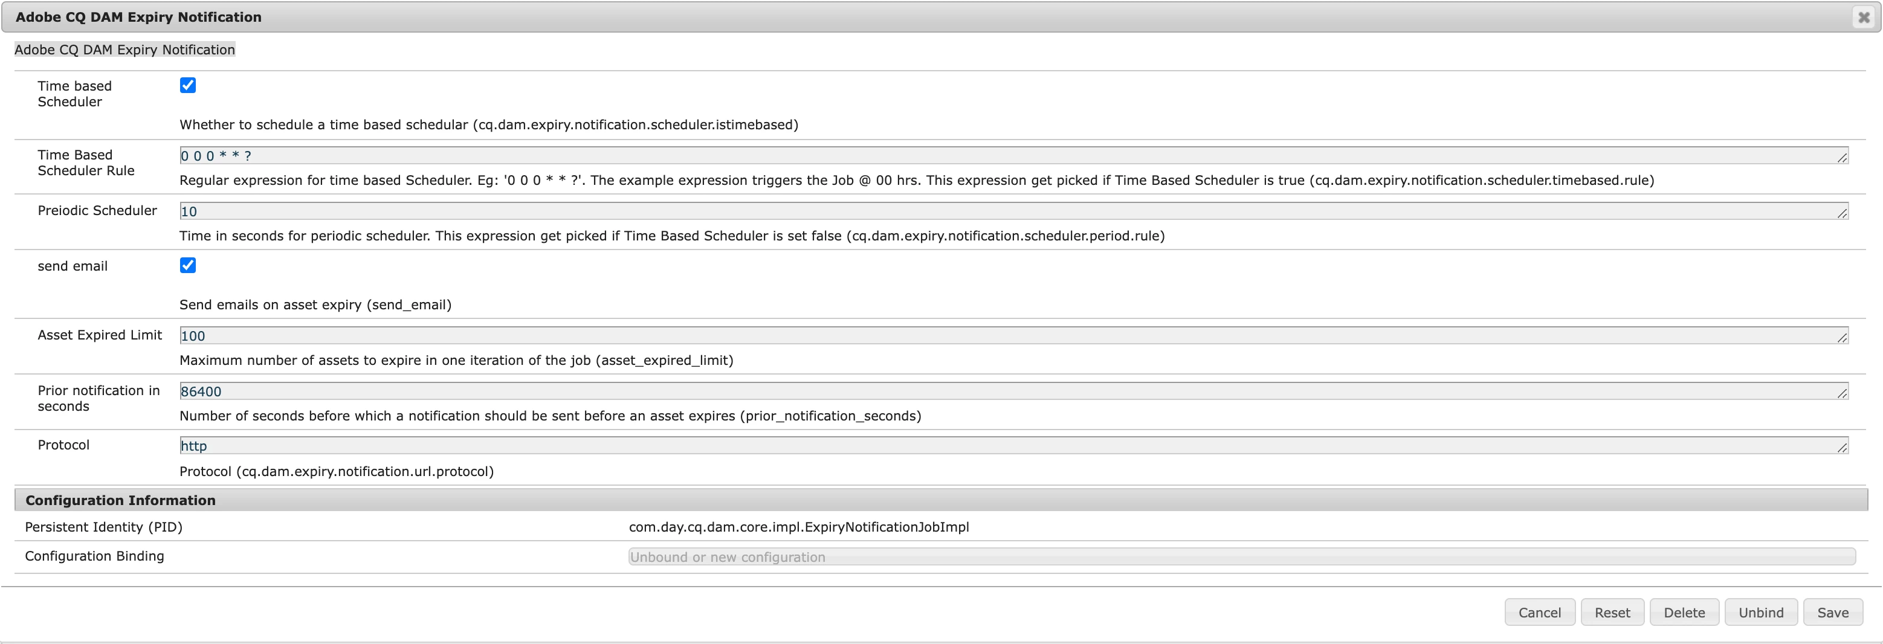Click the 'Preiodic Scheduler' label
1883x644 pixels.
[97, 210]
